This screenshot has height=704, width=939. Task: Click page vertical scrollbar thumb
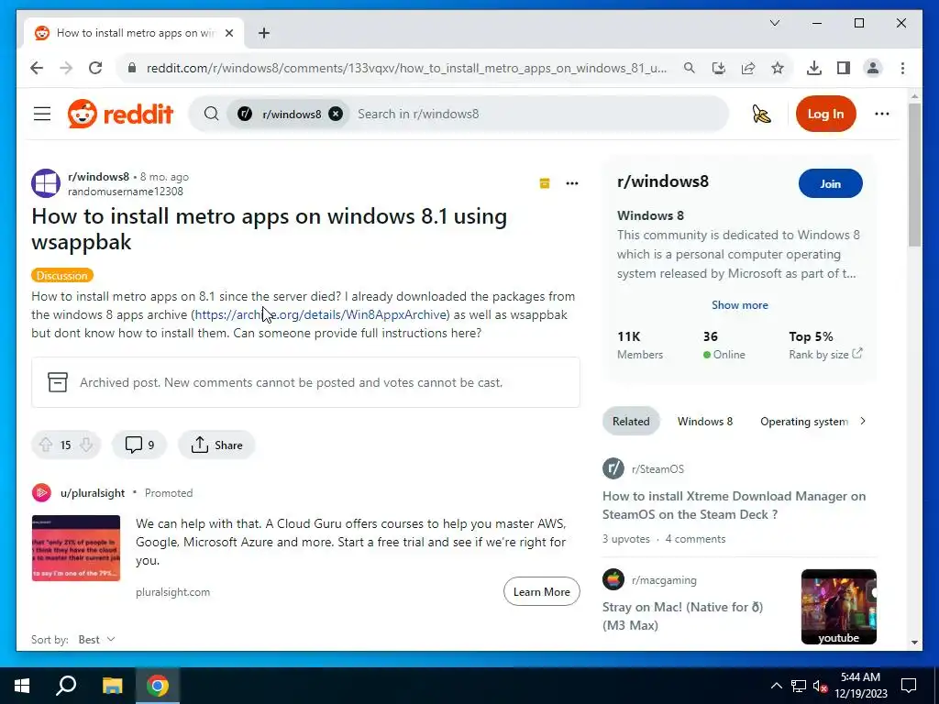tap(914, 175)
